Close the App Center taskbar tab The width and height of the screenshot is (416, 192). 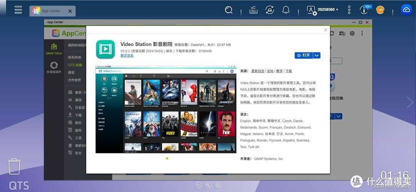pos(70,11)
